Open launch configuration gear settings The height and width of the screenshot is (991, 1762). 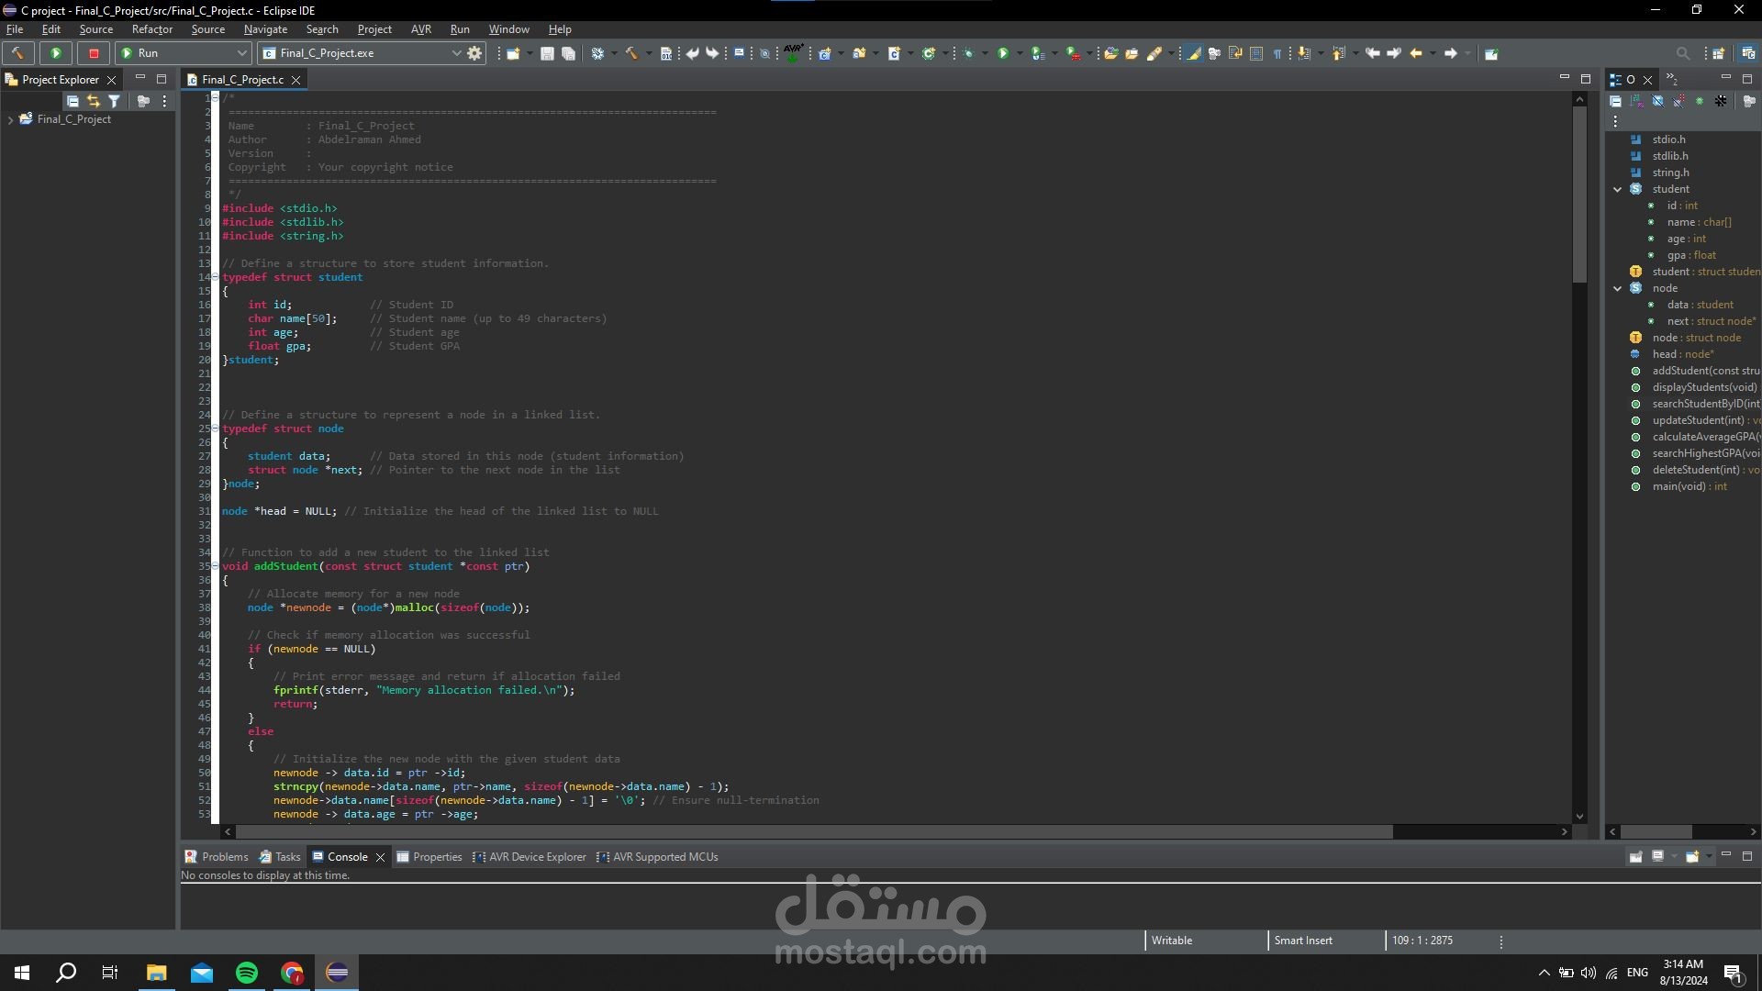tap(474, 53)
